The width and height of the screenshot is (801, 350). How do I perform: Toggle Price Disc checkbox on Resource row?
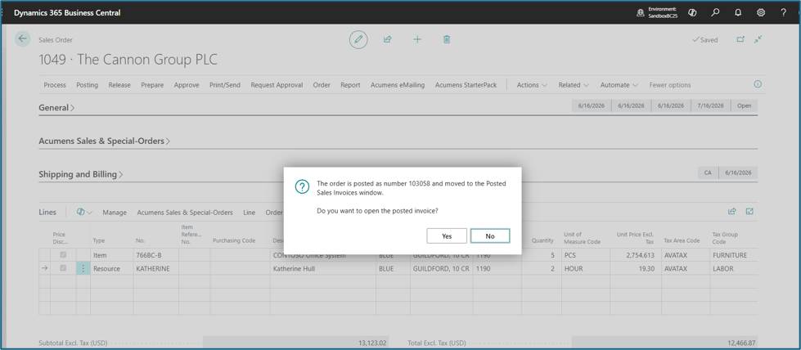pos(63,267)
